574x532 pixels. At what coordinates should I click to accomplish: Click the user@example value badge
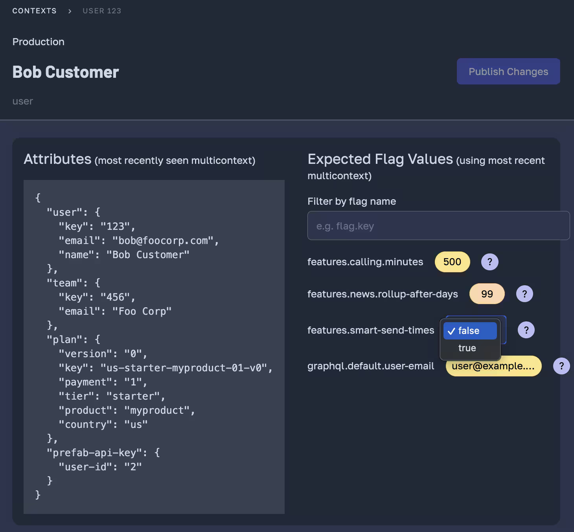pyautogui.click(x=493, y=366)
